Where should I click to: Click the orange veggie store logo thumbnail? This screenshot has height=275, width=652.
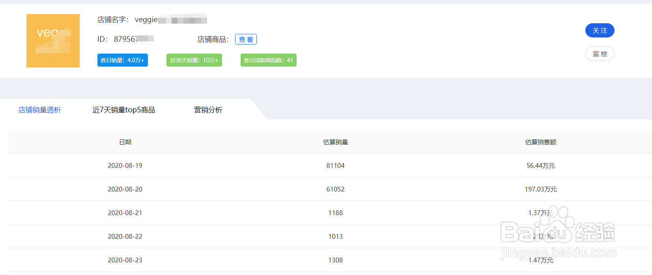pyautogui.click(x=53, y=41)
